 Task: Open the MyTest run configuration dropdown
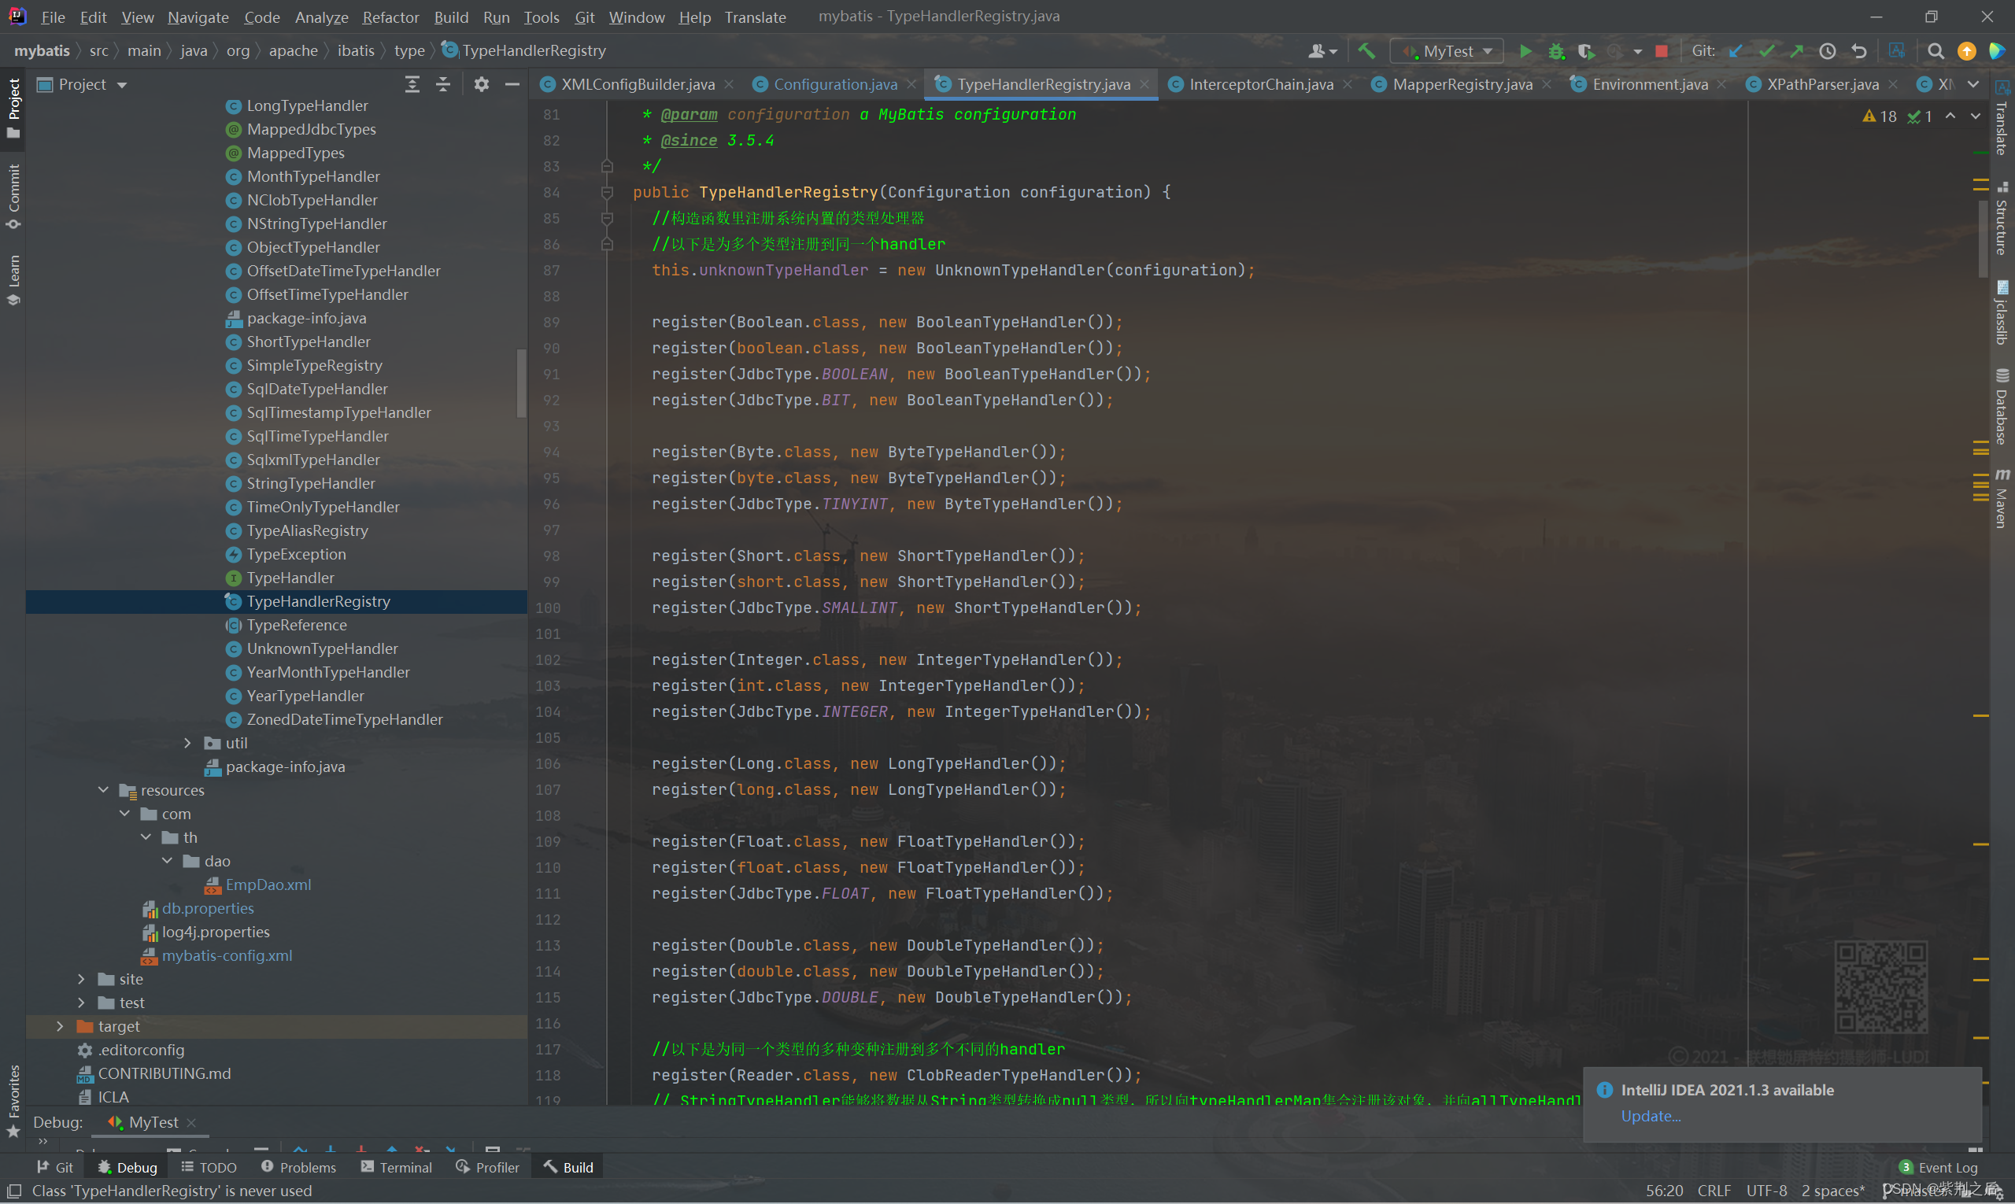tap(1447, 51)
